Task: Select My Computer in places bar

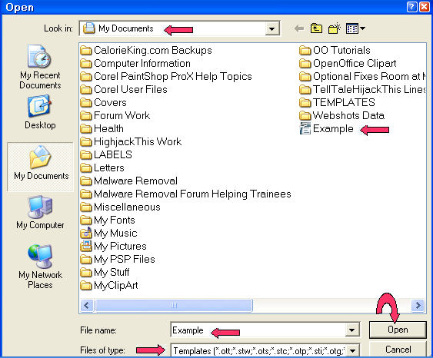Action: coord(40,213)
